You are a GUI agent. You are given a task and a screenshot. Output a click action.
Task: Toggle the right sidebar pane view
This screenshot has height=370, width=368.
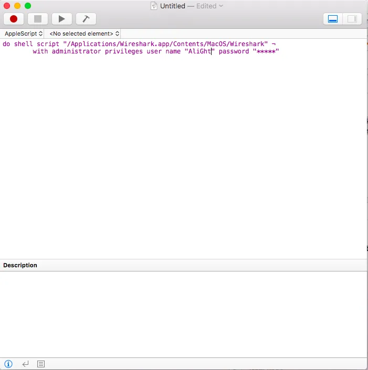(x=352, y=19)
